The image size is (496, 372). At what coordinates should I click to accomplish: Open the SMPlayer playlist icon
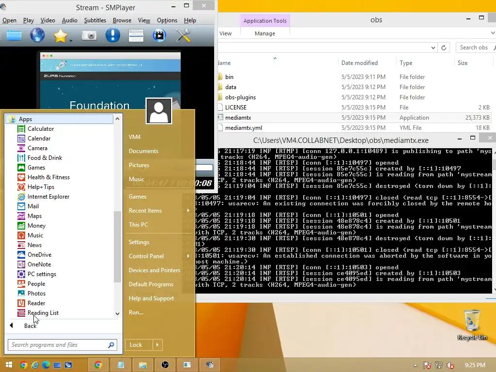pyautogui.click(x=136, y=36)
